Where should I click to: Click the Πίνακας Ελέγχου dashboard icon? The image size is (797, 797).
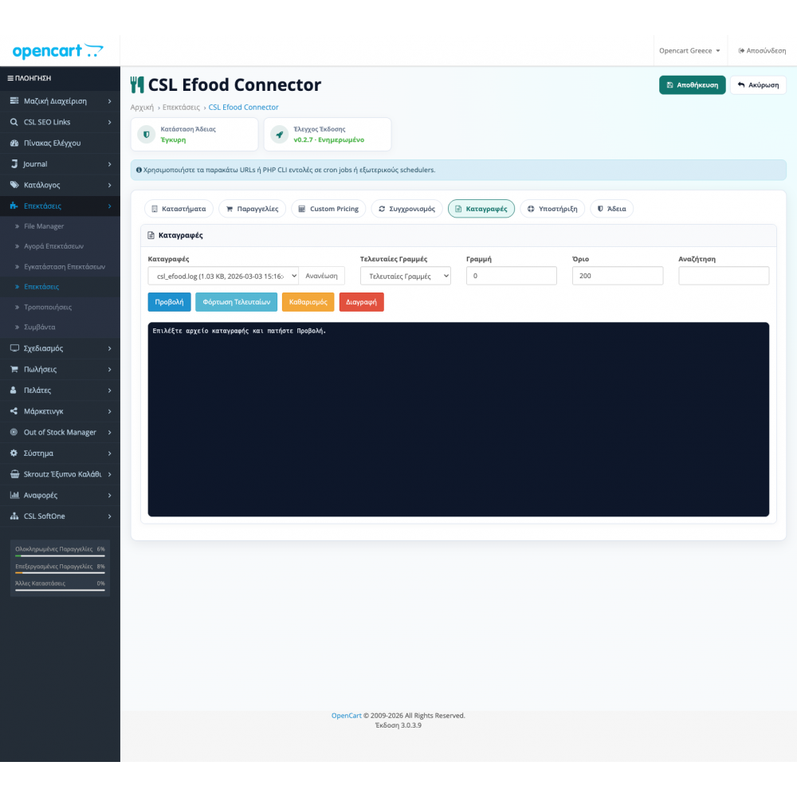[x=14, y=143]
